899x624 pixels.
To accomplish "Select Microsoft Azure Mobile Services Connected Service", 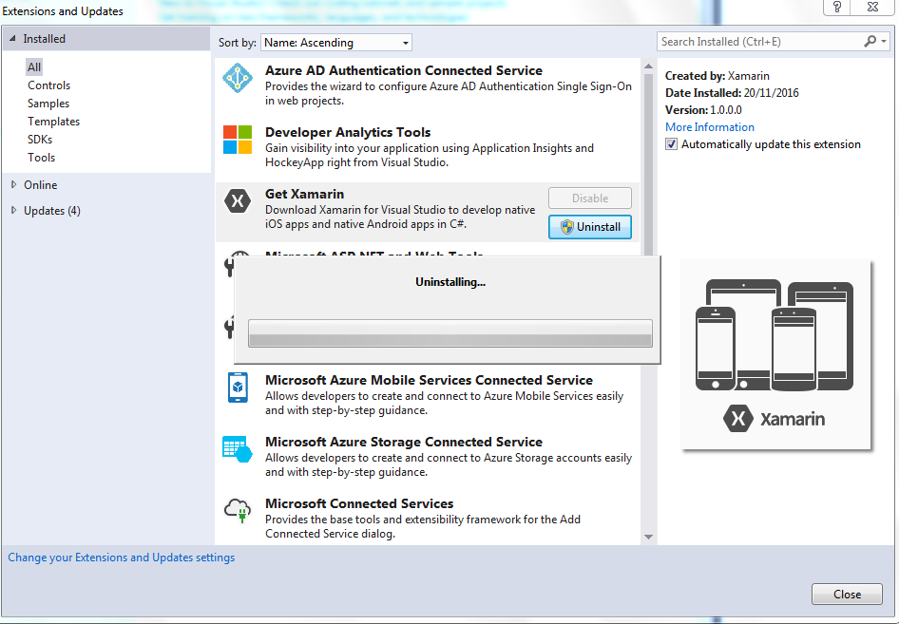I will point(429,381).
